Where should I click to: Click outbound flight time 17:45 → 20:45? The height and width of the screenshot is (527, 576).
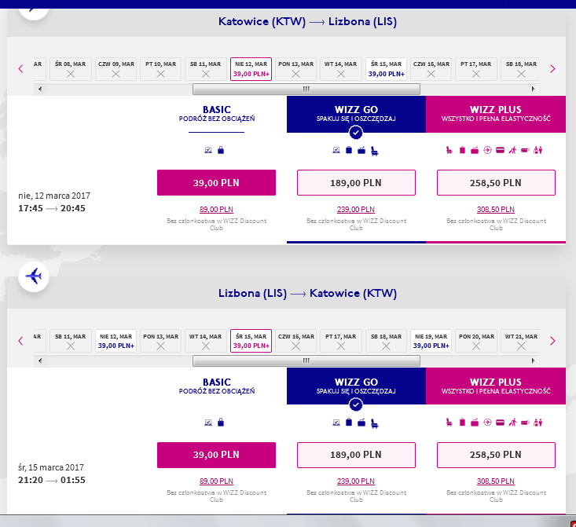pyautogui.click(x=52, y=208)
